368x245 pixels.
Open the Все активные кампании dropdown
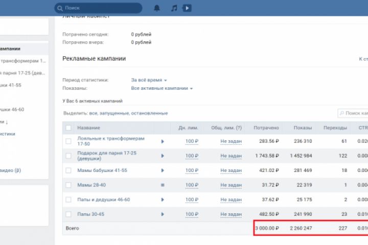pyautogui.click(x=162, y=88)
